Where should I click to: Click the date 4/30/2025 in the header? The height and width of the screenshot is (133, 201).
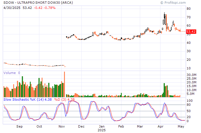(x=12, y=8)
